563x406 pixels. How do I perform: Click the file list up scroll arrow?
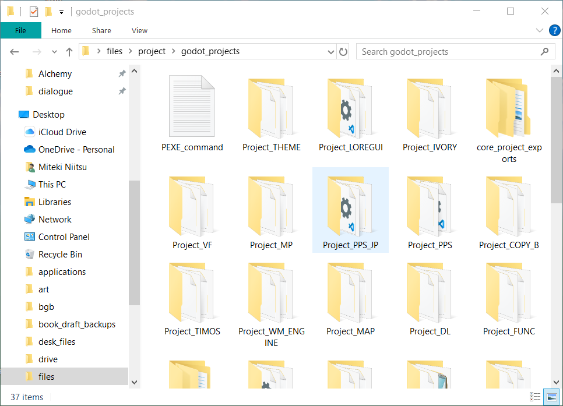[556, 71]
